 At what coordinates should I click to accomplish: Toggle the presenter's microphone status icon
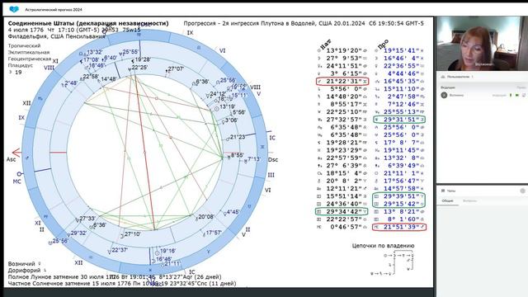(511, 96)
